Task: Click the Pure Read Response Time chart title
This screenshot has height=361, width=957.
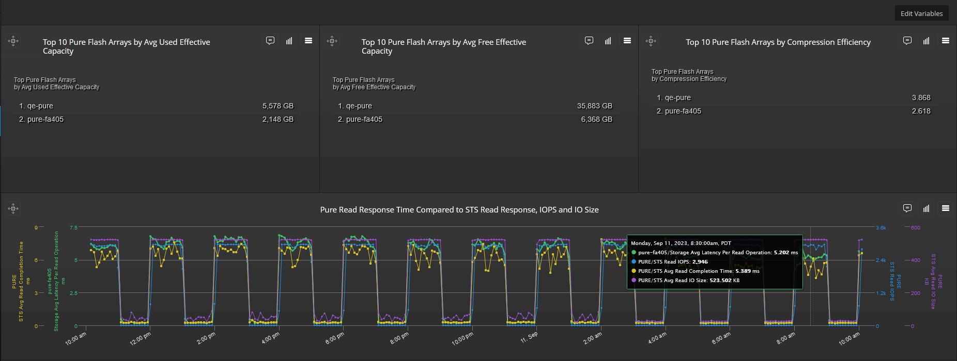Action: click(459, 210)
